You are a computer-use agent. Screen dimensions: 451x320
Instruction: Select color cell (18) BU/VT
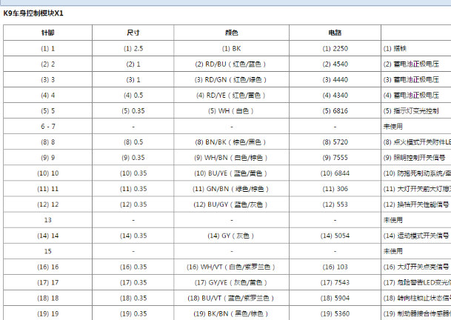pyautogui.click(x=231, y=298)
